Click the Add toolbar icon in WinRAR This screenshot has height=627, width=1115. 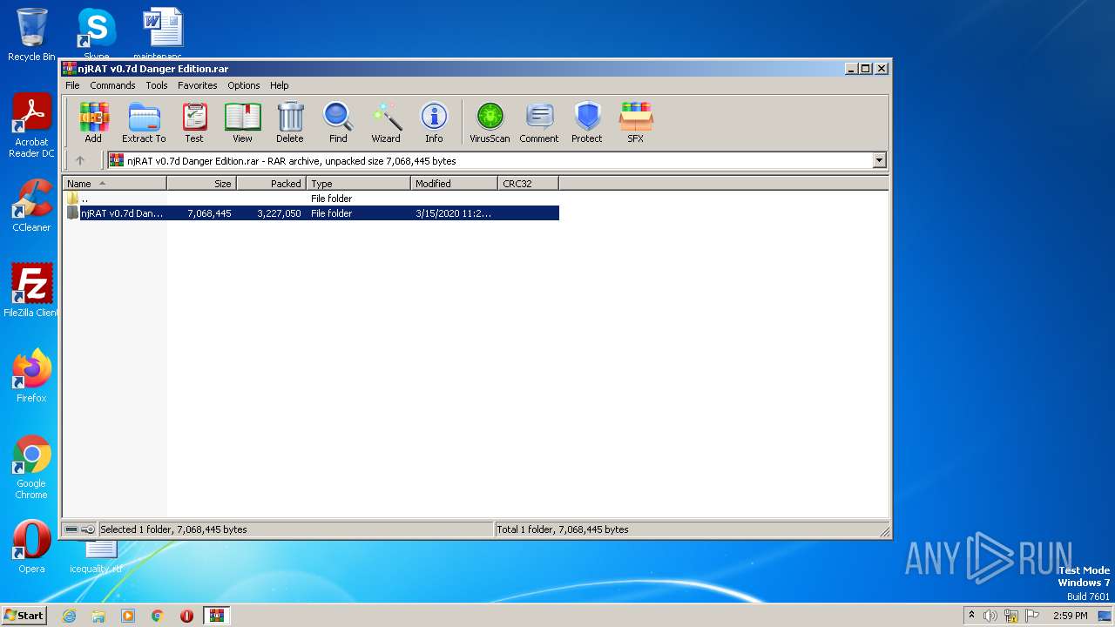[x=93, y=123]
